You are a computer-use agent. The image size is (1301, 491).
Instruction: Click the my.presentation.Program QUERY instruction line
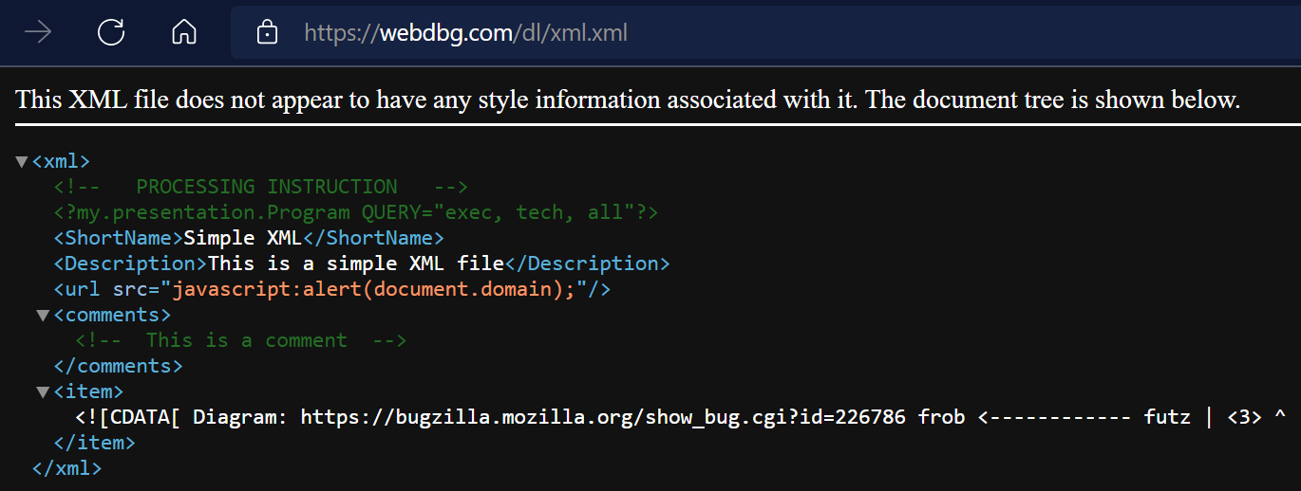[x=355, y=212]
